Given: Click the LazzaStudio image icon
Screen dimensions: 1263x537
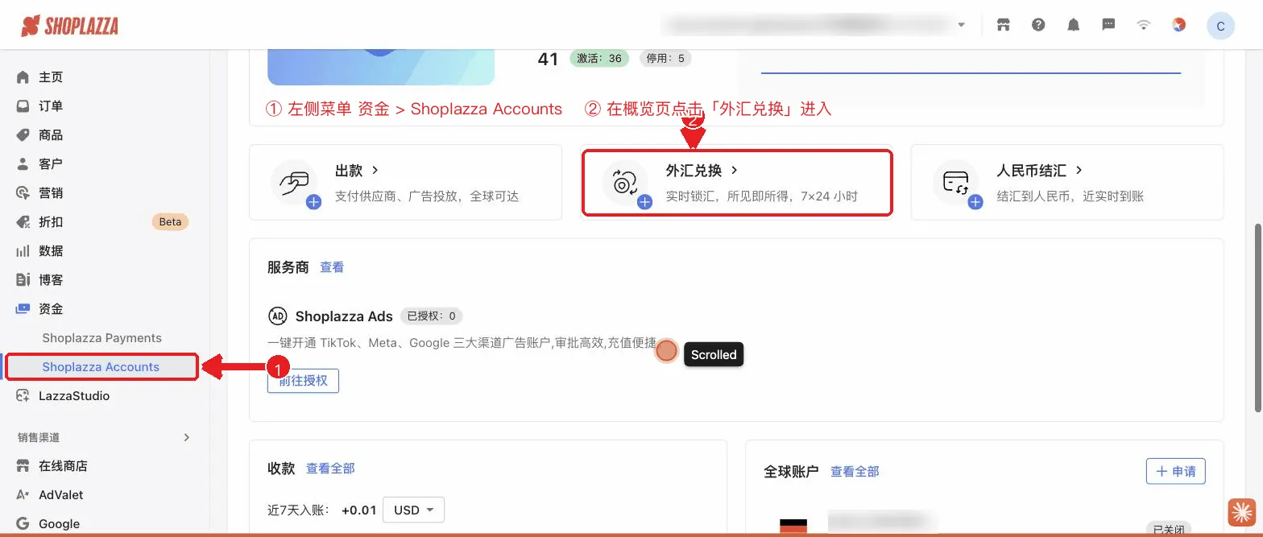Looking at the screenshot, I should [x=23, y=396].
